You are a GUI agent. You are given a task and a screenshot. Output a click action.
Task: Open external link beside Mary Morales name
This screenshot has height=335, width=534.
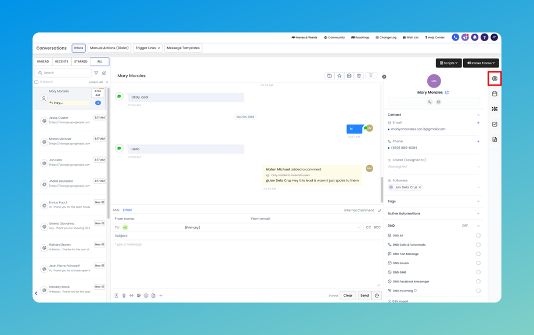(447, 93)
